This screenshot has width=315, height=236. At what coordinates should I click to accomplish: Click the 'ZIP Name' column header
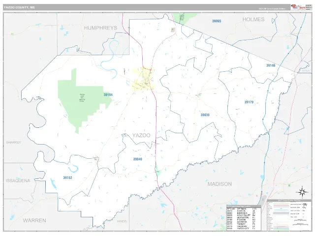pos(242,208)
